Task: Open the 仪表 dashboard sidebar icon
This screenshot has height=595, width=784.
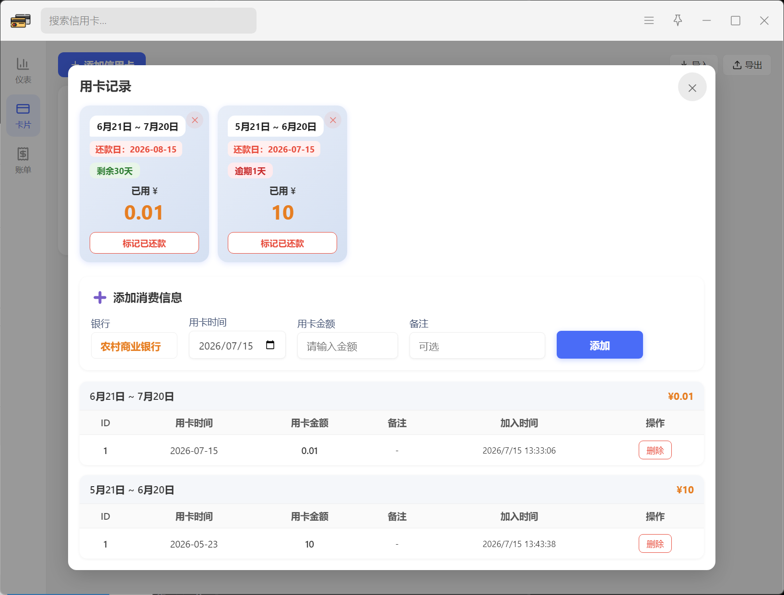Action: (23, 70)
